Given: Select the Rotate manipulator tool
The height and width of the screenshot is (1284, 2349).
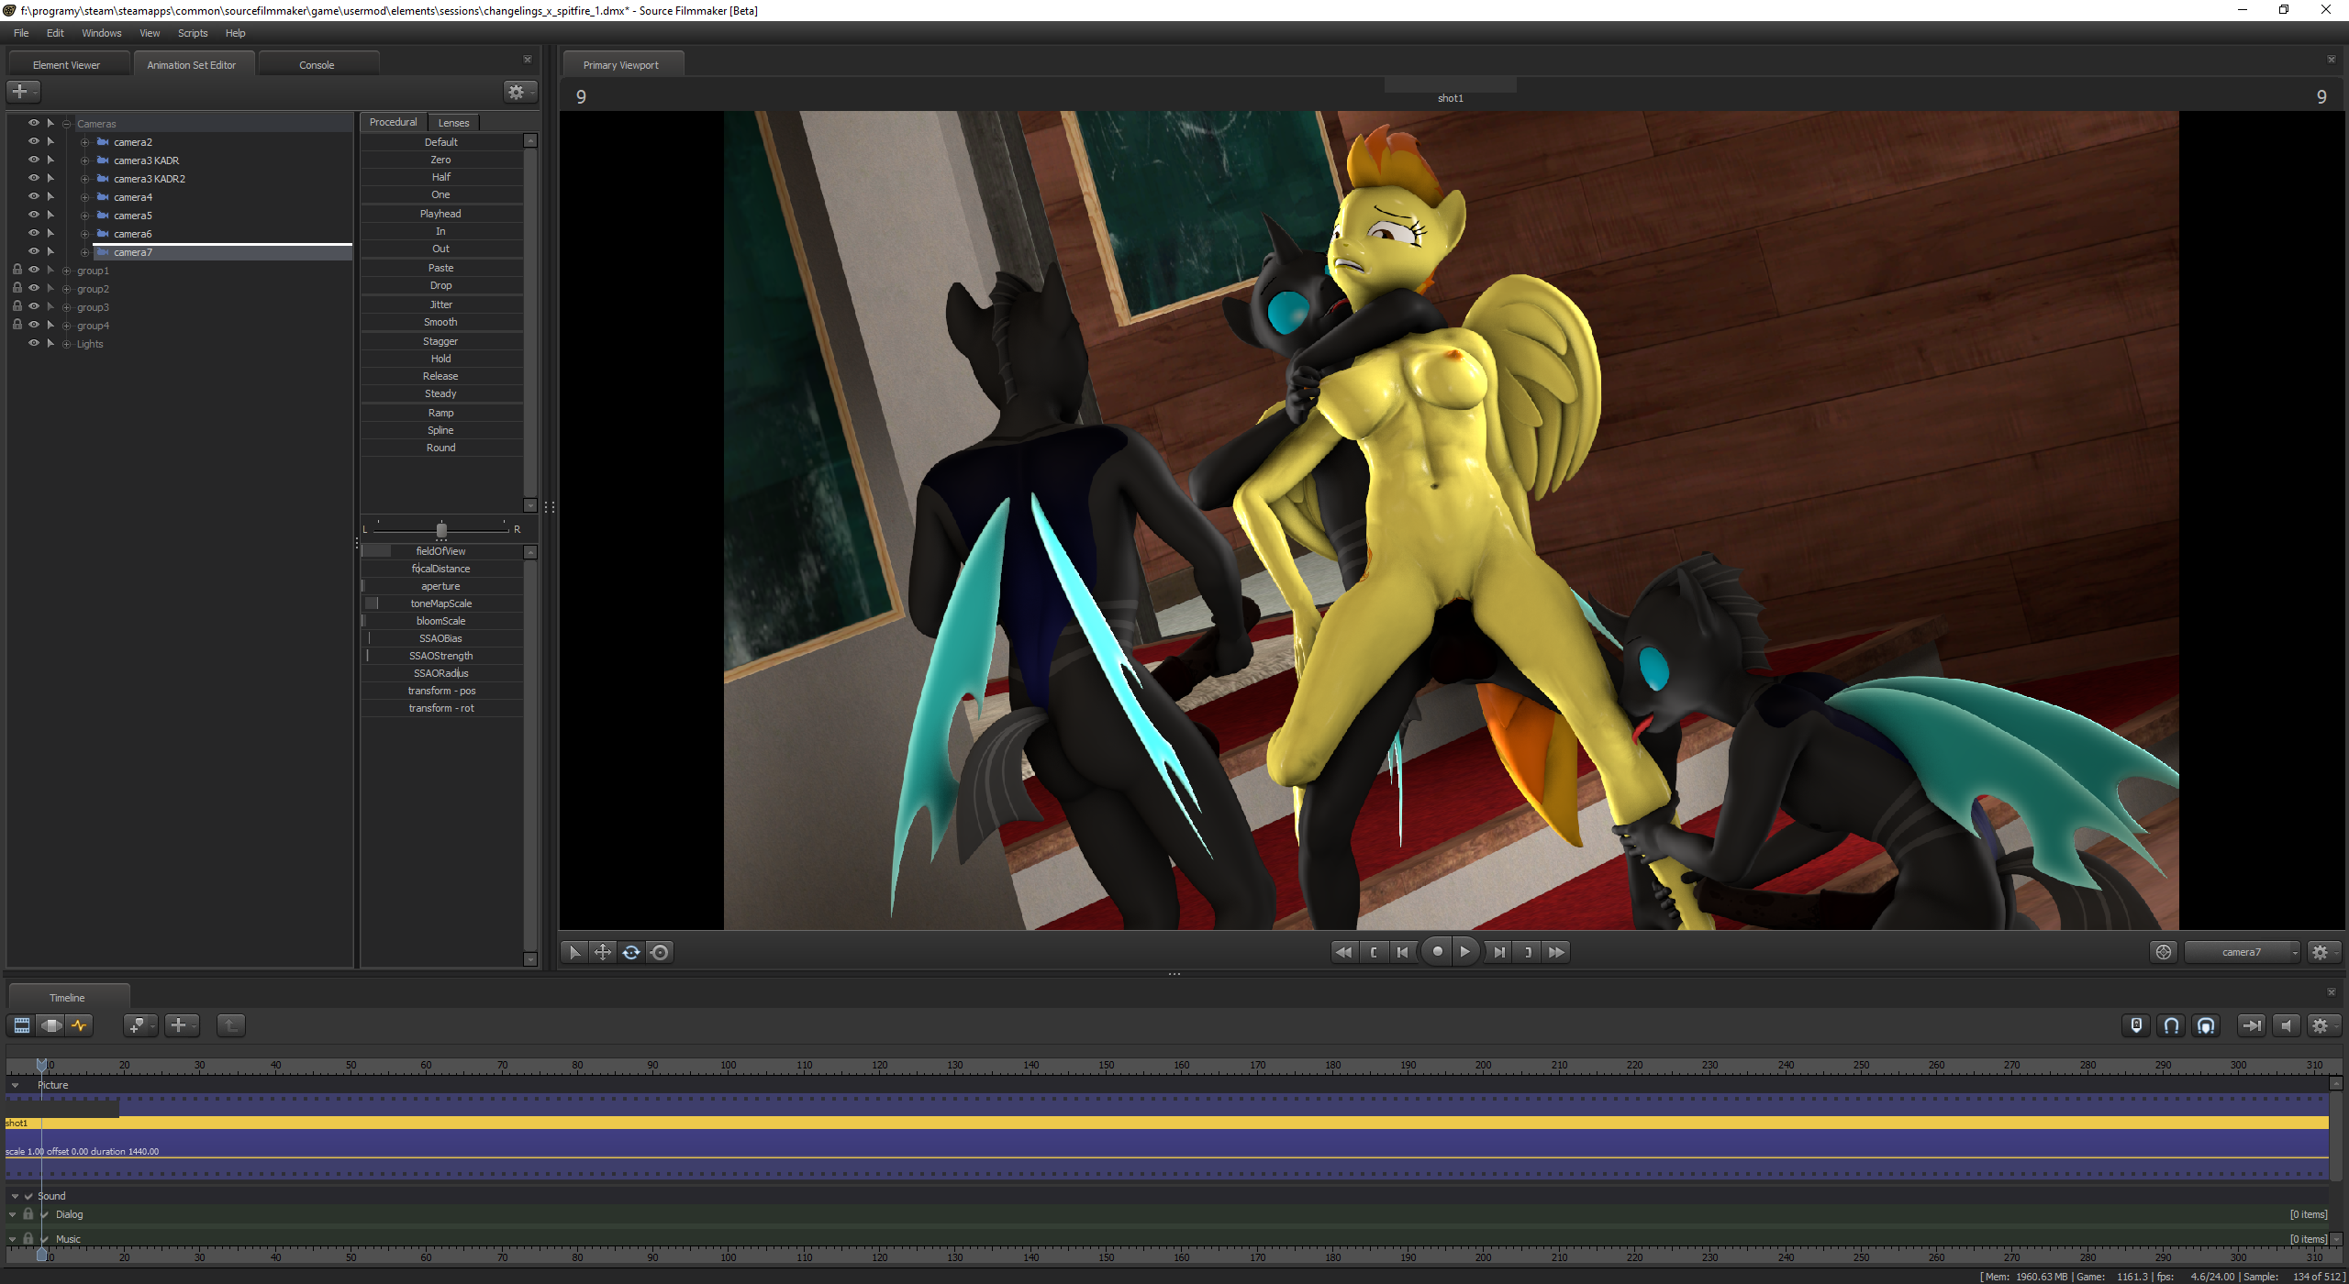Looking at the screenshot, I should click(631, 952).
